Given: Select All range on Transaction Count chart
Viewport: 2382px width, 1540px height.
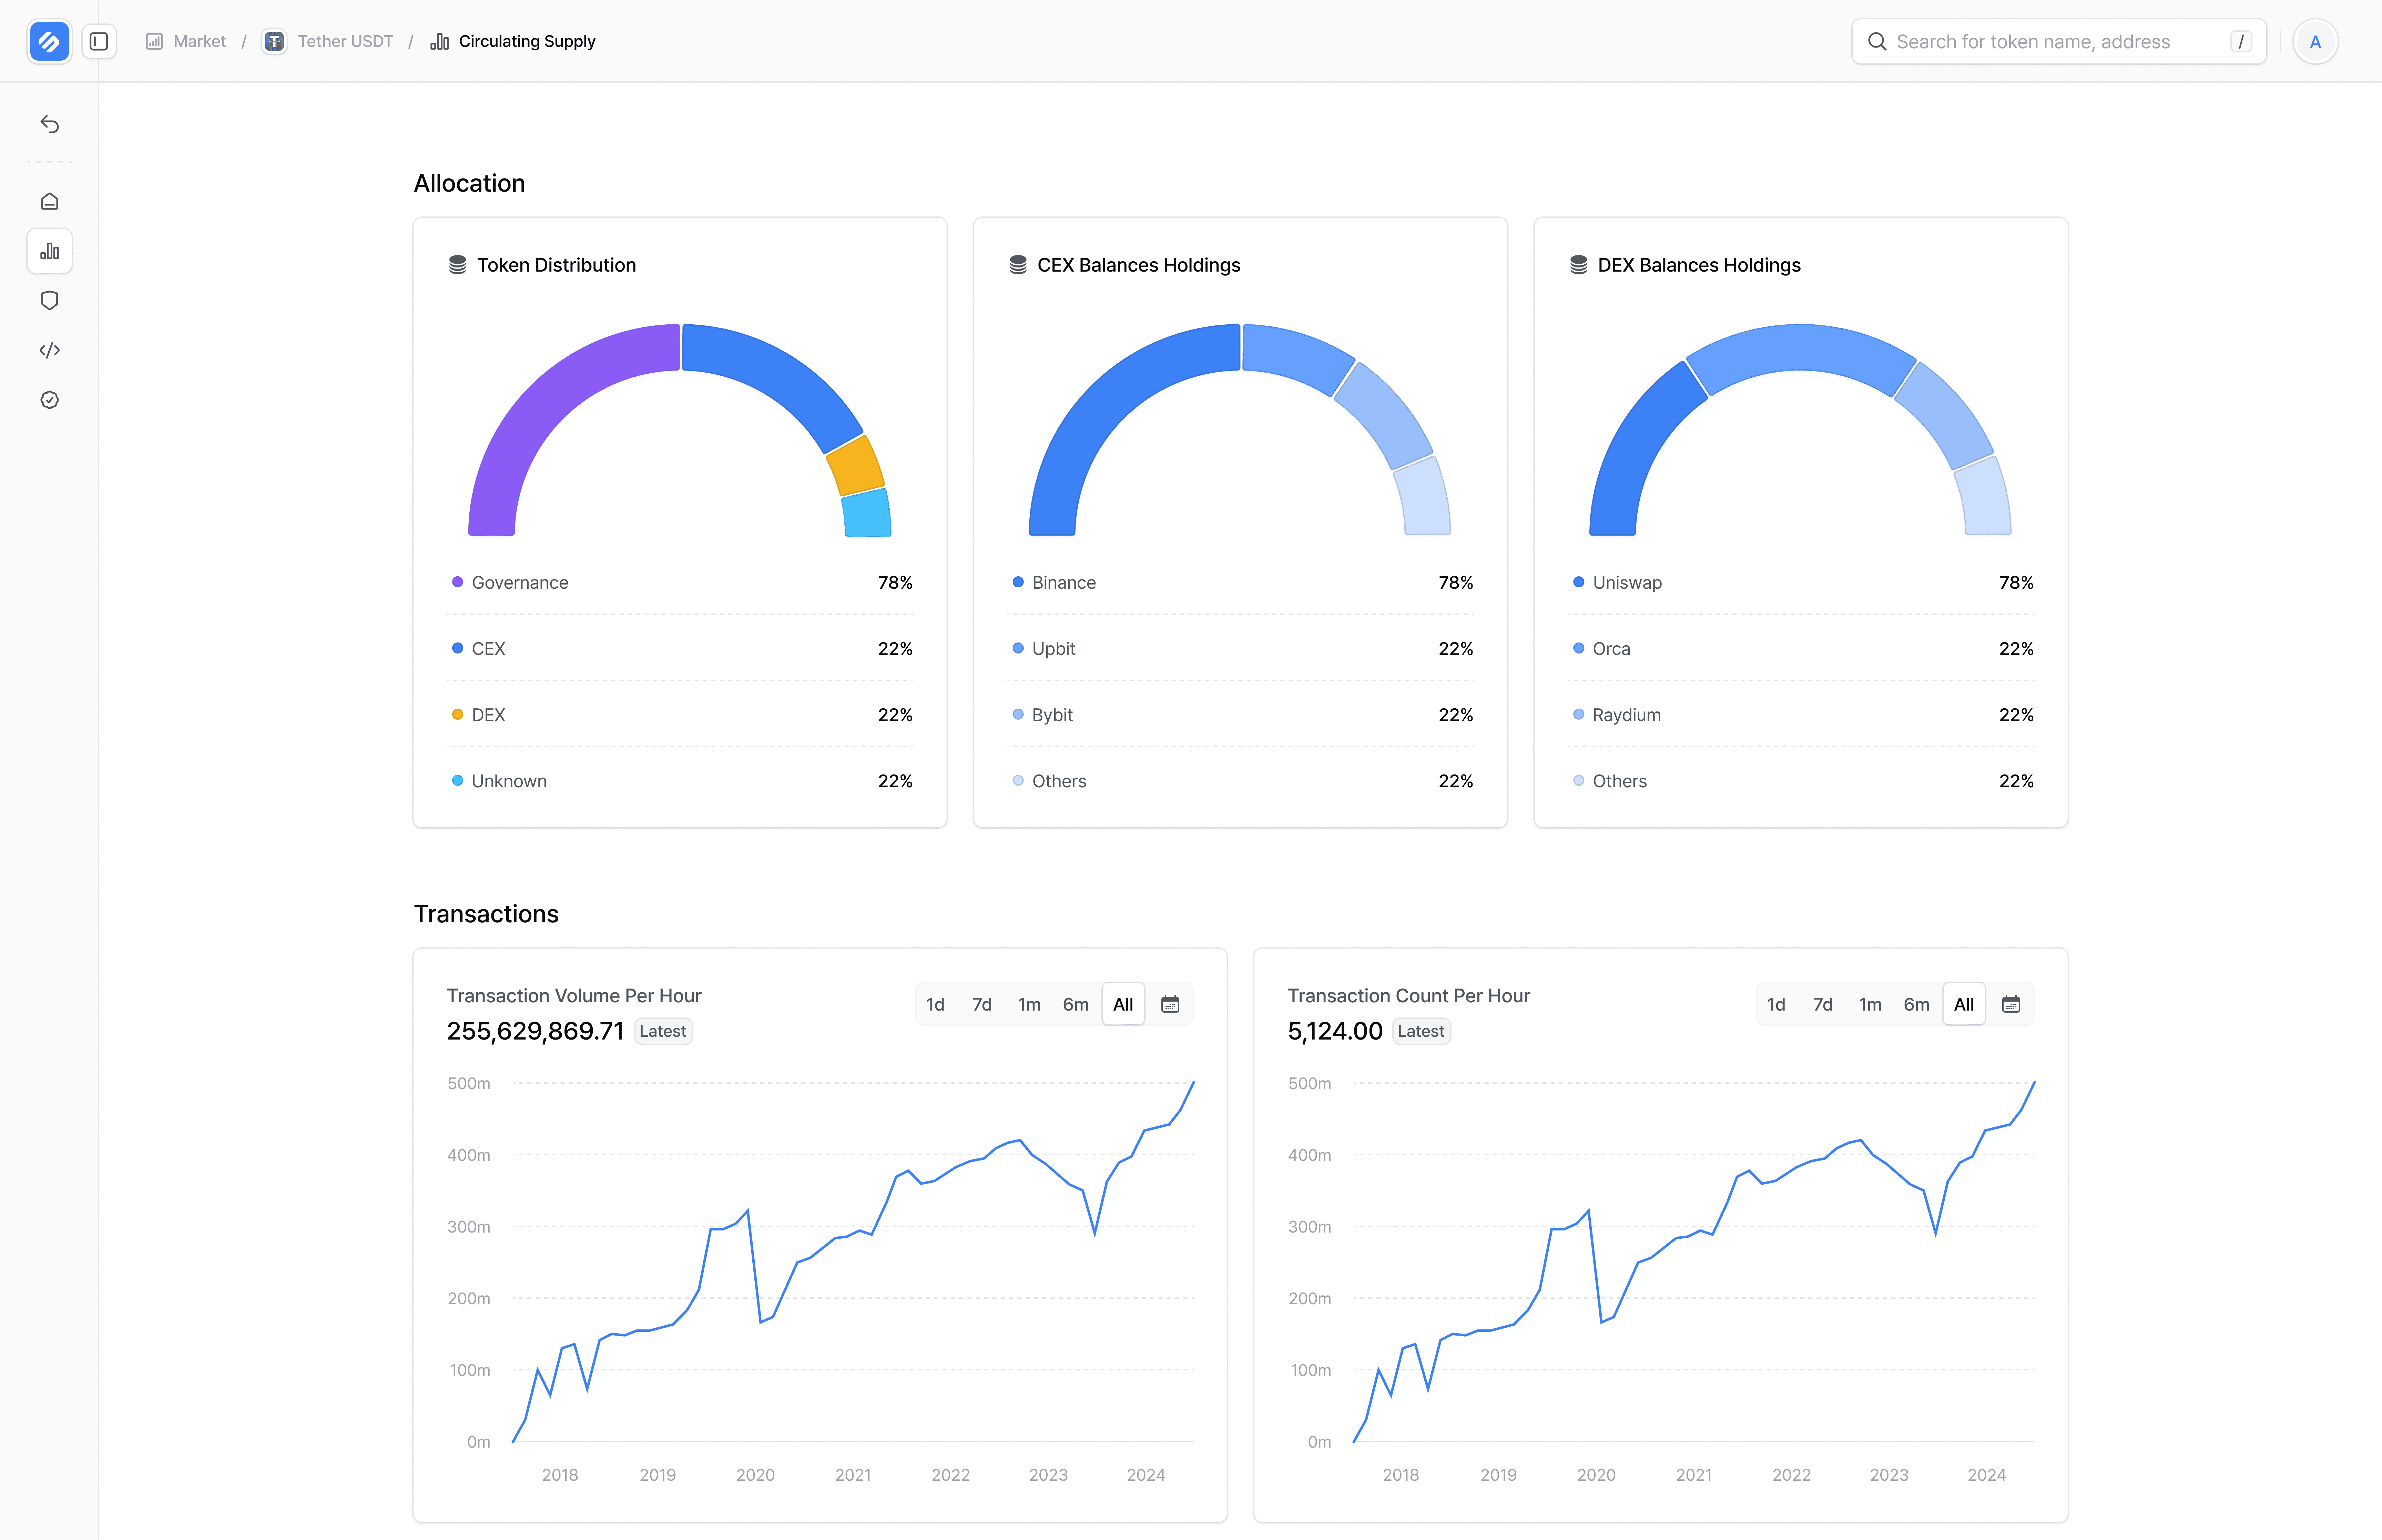Looking at the screenshot, I should (1963, 1004).
